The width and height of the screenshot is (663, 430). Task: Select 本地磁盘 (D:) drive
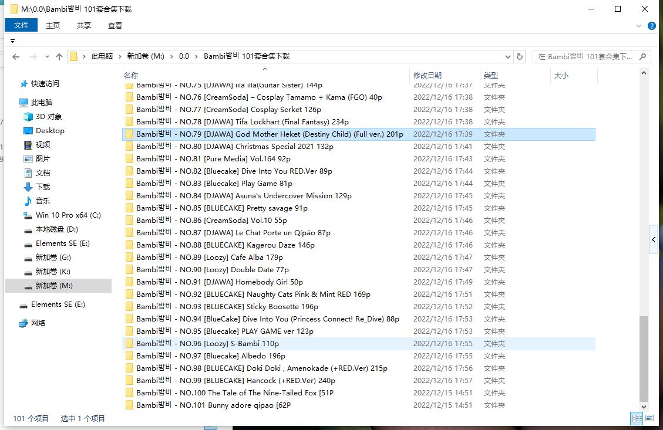[56, 229]
